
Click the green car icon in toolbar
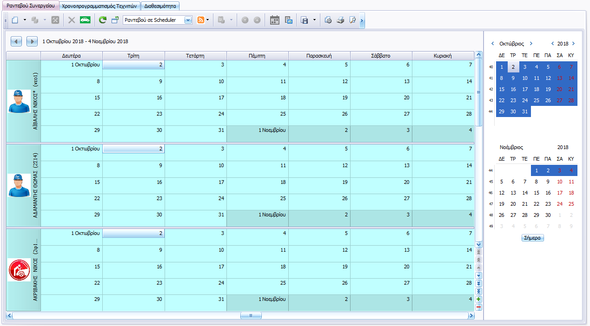coord(85,20)
